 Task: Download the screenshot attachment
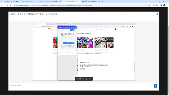coord(156,86)
